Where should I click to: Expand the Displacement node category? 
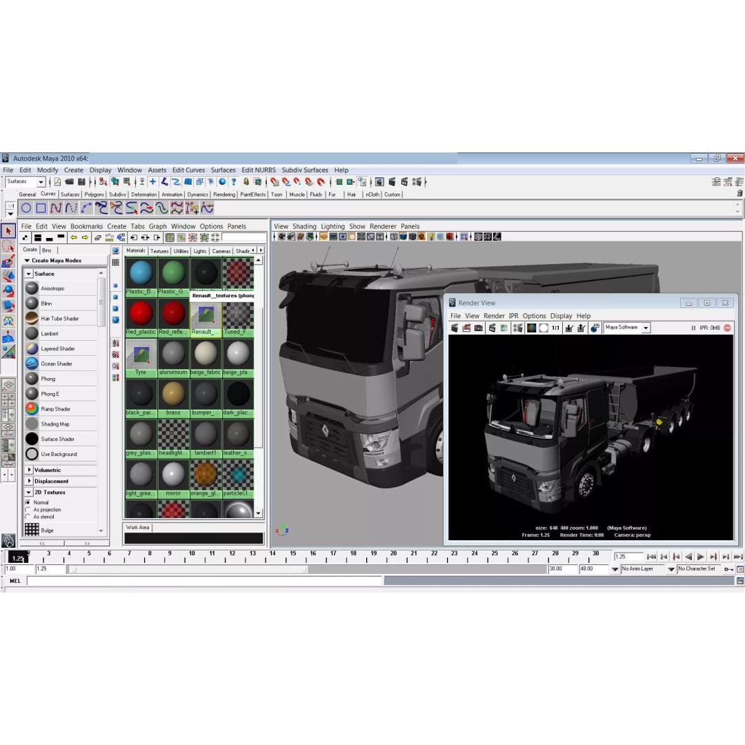click(x=29, y=481)
